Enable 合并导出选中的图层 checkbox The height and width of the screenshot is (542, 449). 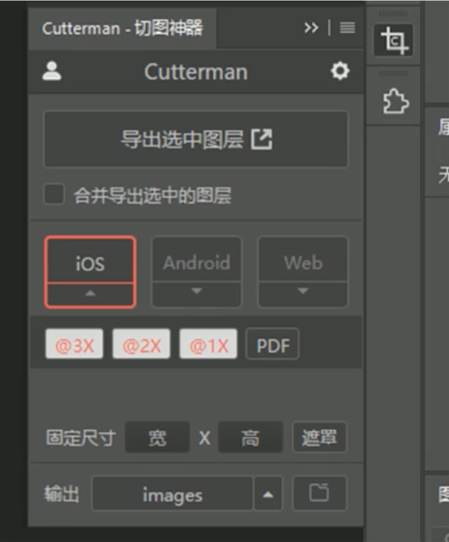pos(54,195)
